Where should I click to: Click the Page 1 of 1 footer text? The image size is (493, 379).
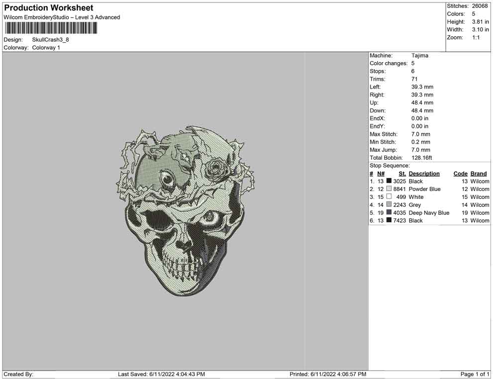tap(475, 374)
